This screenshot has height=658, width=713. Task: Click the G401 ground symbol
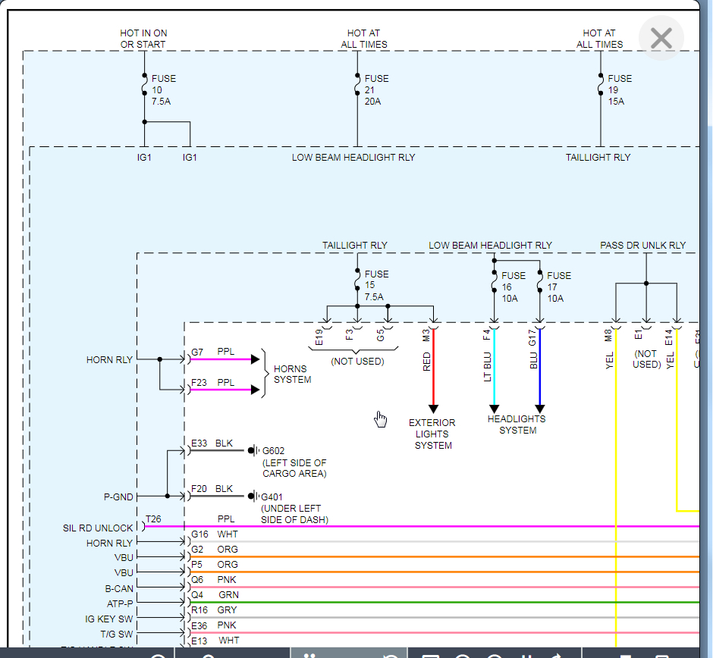[x=253, y=497]
